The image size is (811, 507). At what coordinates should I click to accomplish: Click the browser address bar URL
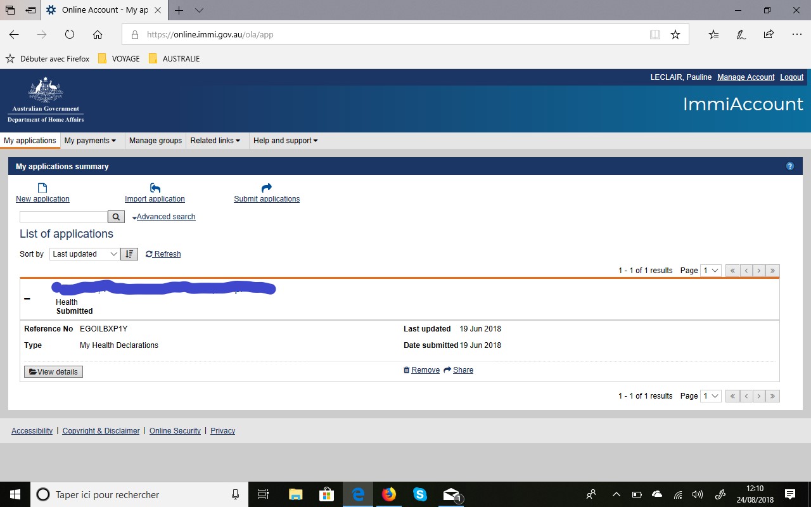(210, 35)
